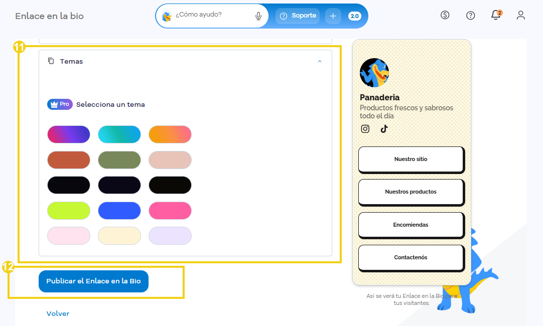Open the help question mark icon

coord(470,16)
